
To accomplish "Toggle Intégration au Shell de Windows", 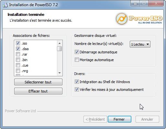I will point(77,82).
